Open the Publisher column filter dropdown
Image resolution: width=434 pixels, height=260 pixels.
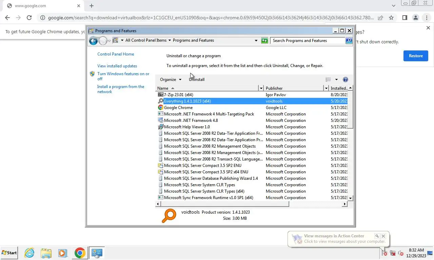(326, 88)
